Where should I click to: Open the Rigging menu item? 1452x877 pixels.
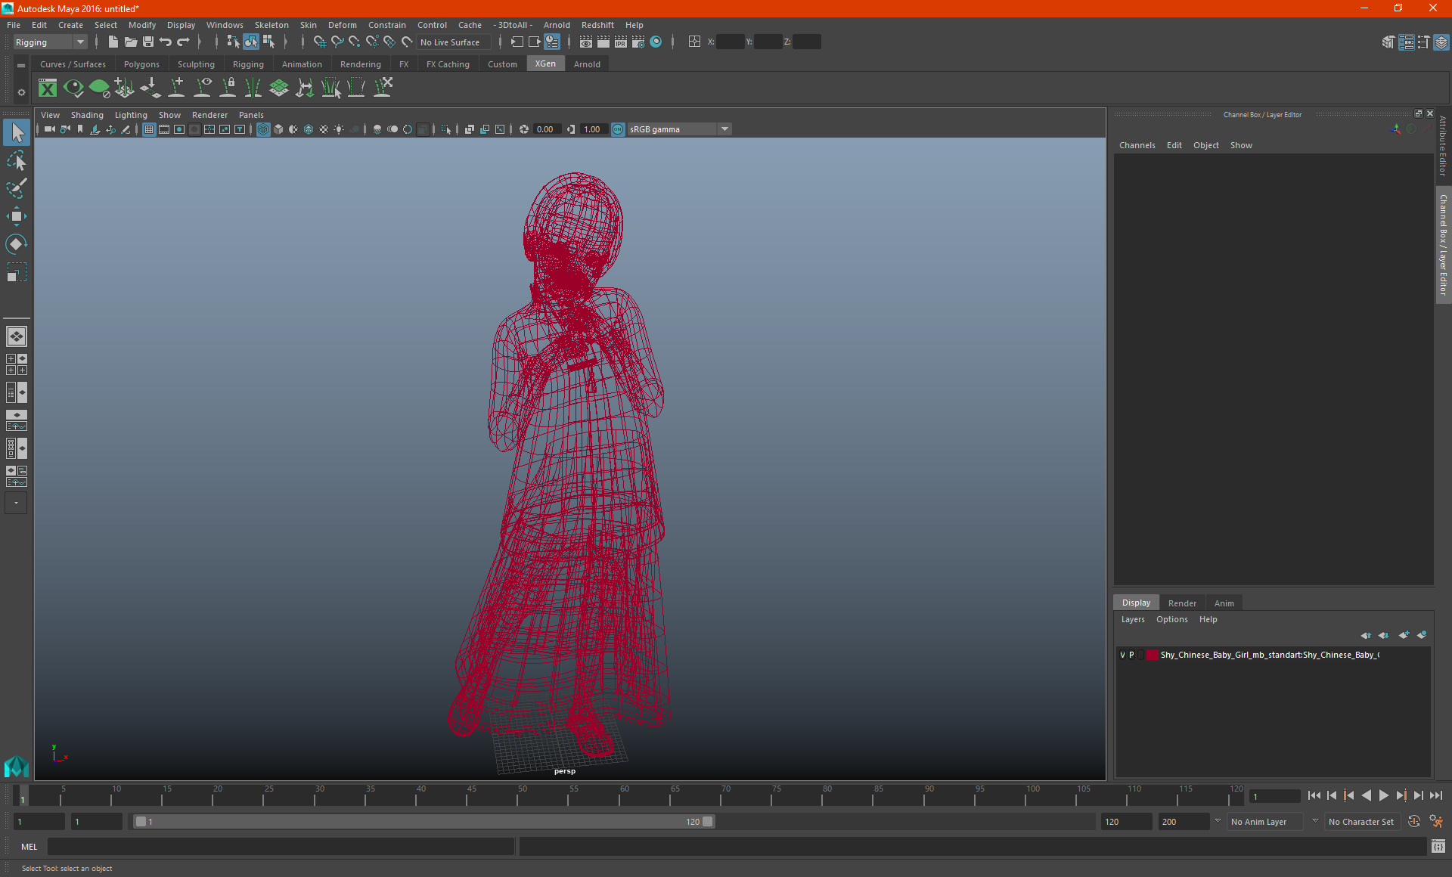coord(247,64)
